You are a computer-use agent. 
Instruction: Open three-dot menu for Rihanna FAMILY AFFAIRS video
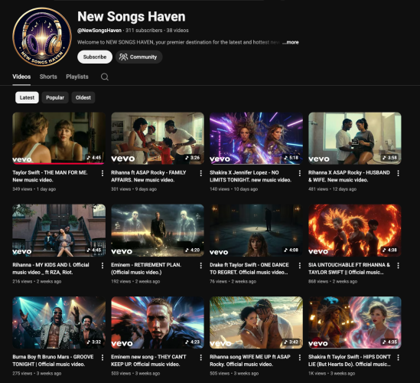pyautogui.click(x=201, y=173)
